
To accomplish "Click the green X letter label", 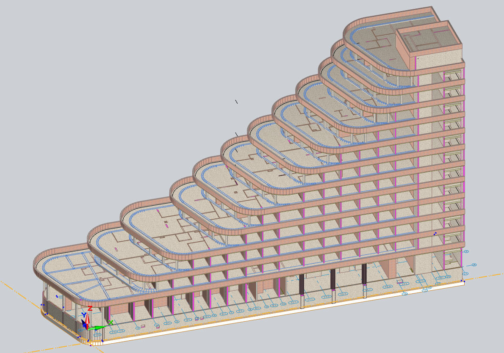I will (x=111, y=323).
